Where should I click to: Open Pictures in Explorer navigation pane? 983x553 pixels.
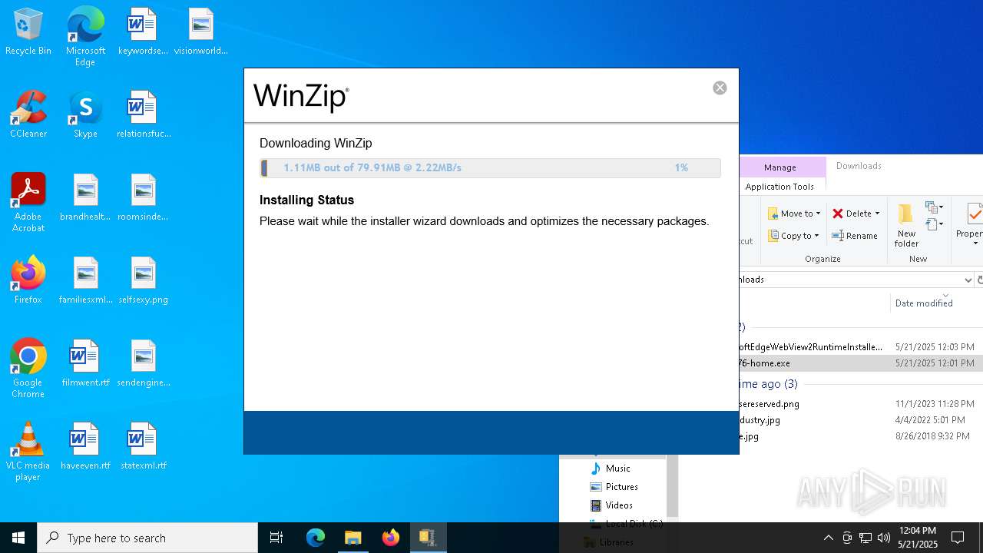(x=621, y=487)
